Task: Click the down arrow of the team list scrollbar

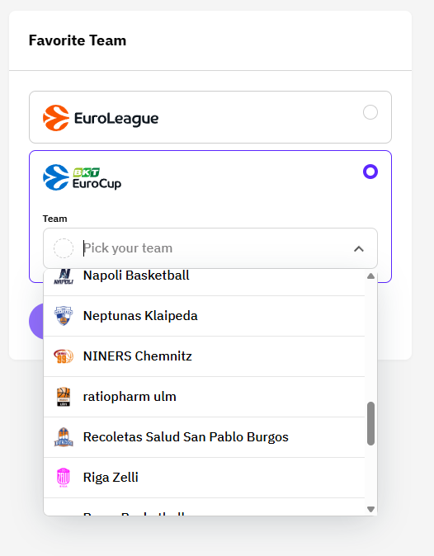Action: [371, 509]
